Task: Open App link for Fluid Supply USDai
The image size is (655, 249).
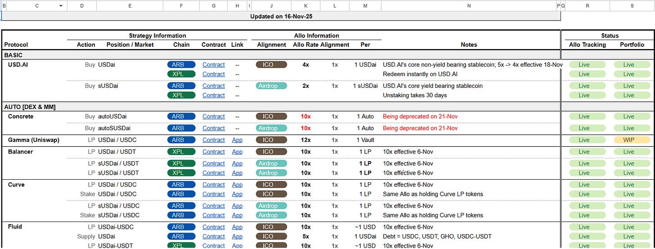Action: [x=237, y=236]
